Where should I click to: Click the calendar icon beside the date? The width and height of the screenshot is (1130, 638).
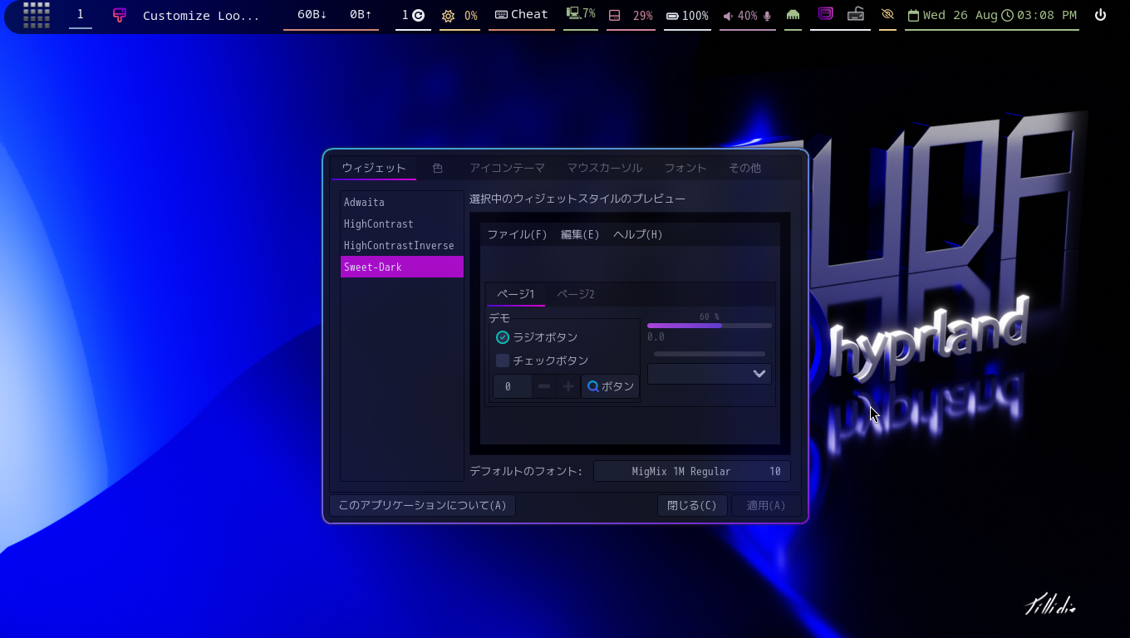(x=913, y=16)
